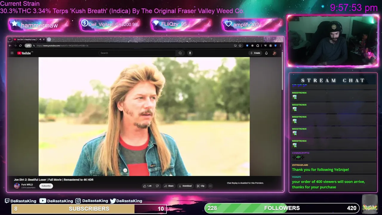Click the YouTube search magnifier button
382x215 pixels.
point(180,53)
